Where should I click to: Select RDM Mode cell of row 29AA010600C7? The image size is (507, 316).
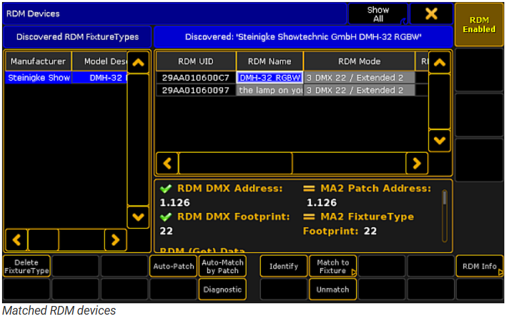point(359,78)
